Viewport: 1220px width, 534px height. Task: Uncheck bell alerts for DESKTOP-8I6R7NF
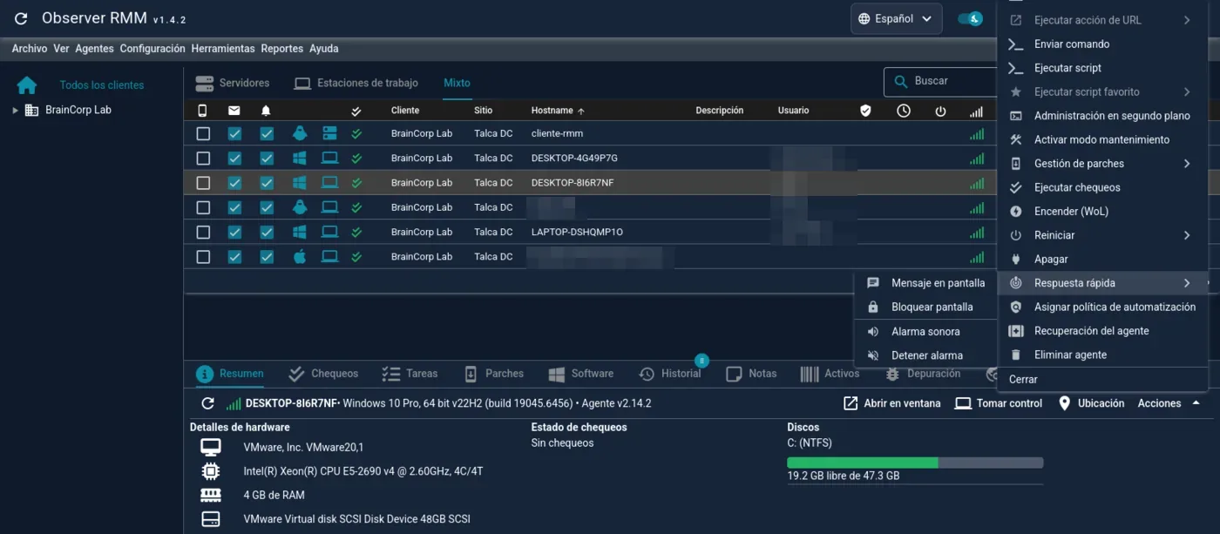click(x=267, y=183)
